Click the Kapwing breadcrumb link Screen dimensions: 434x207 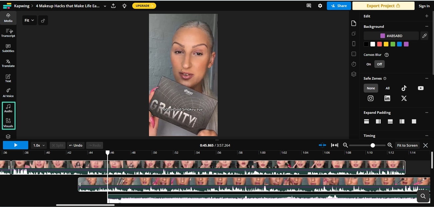pos(21,6)
